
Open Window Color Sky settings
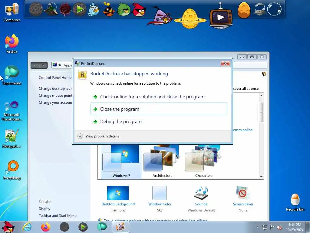(160, 199)
